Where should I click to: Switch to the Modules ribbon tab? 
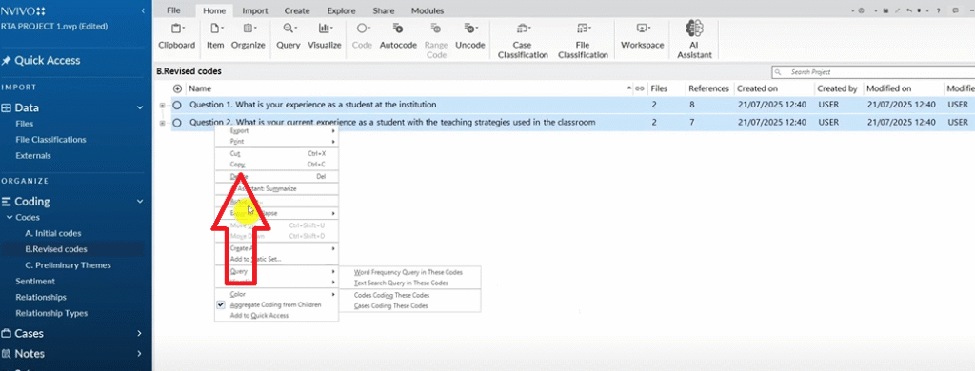point(428,10)
